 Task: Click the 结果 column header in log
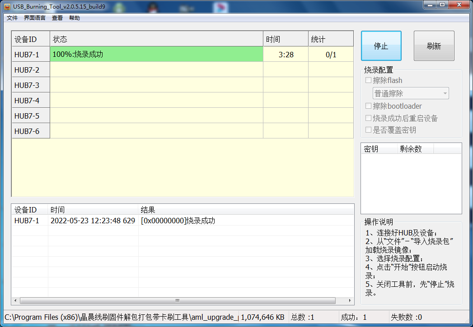[246, 210]
